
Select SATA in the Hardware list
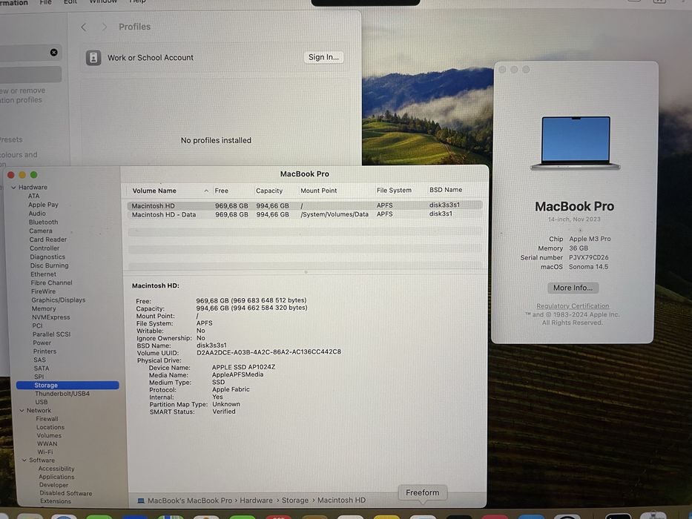coord(42,368)
